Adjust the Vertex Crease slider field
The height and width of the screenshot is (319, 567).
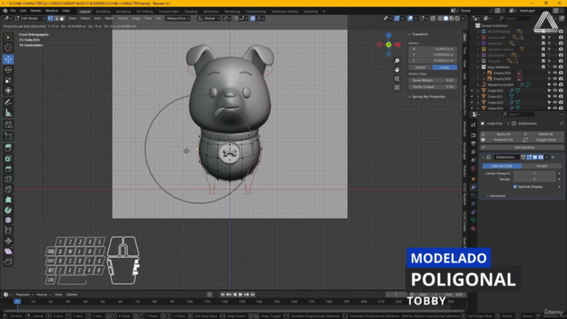coord(432,87)
